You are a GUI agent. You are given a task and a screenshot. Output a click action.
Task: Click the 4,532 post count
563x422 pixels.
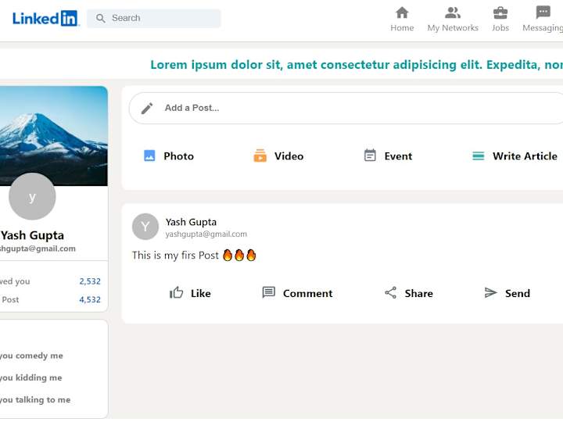(x=90, y=299)
